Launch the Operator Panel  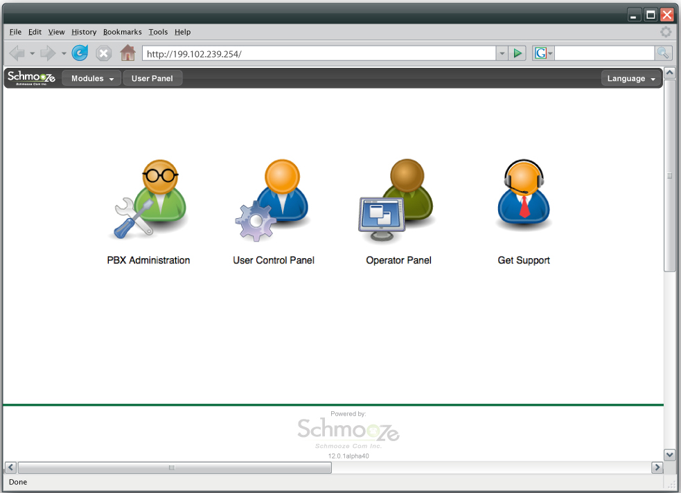tap(398, 201)
